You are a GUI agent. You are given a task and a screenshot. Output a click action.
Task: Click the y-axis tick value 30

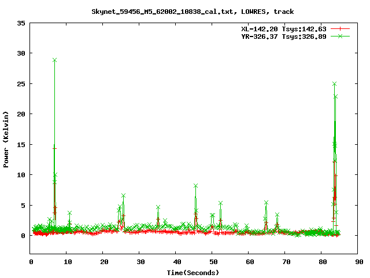21,53
